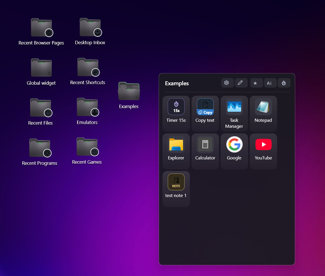Launch Task Manager
The width and height of the screenshot is (325, 276).
click(234, 114)
